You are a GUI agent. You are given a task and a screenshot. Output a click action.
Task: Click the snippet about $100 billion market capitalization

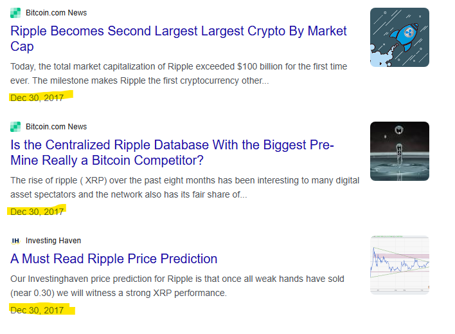point(179,73)
